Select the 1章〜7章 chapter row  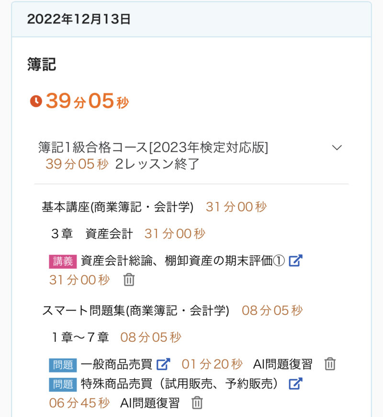[80, 337]
